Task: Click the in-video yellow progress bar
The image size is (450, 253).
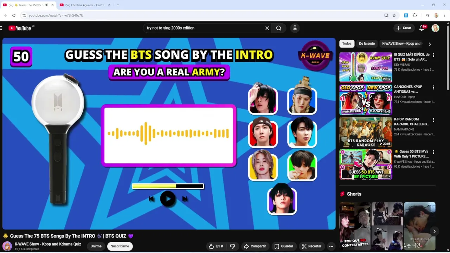Action: (x=168, y=186)
